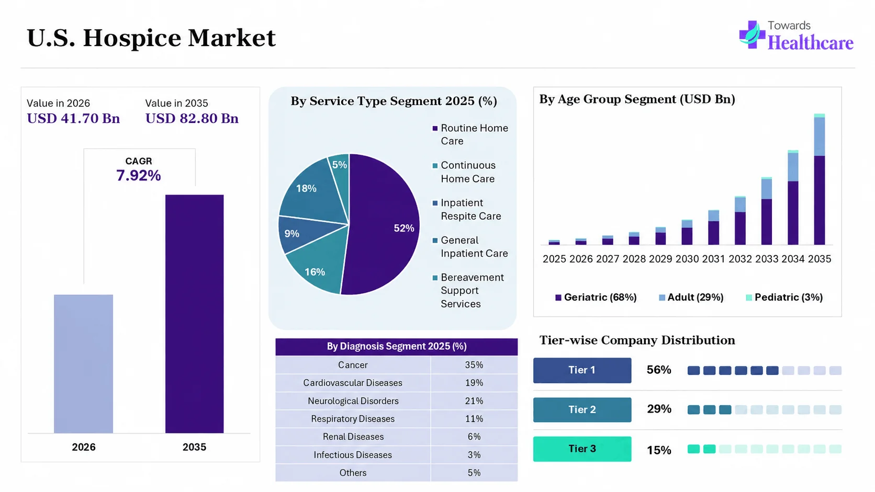Click the 29% Tier 2 percentage
The image size is (875, 492).
659,409
